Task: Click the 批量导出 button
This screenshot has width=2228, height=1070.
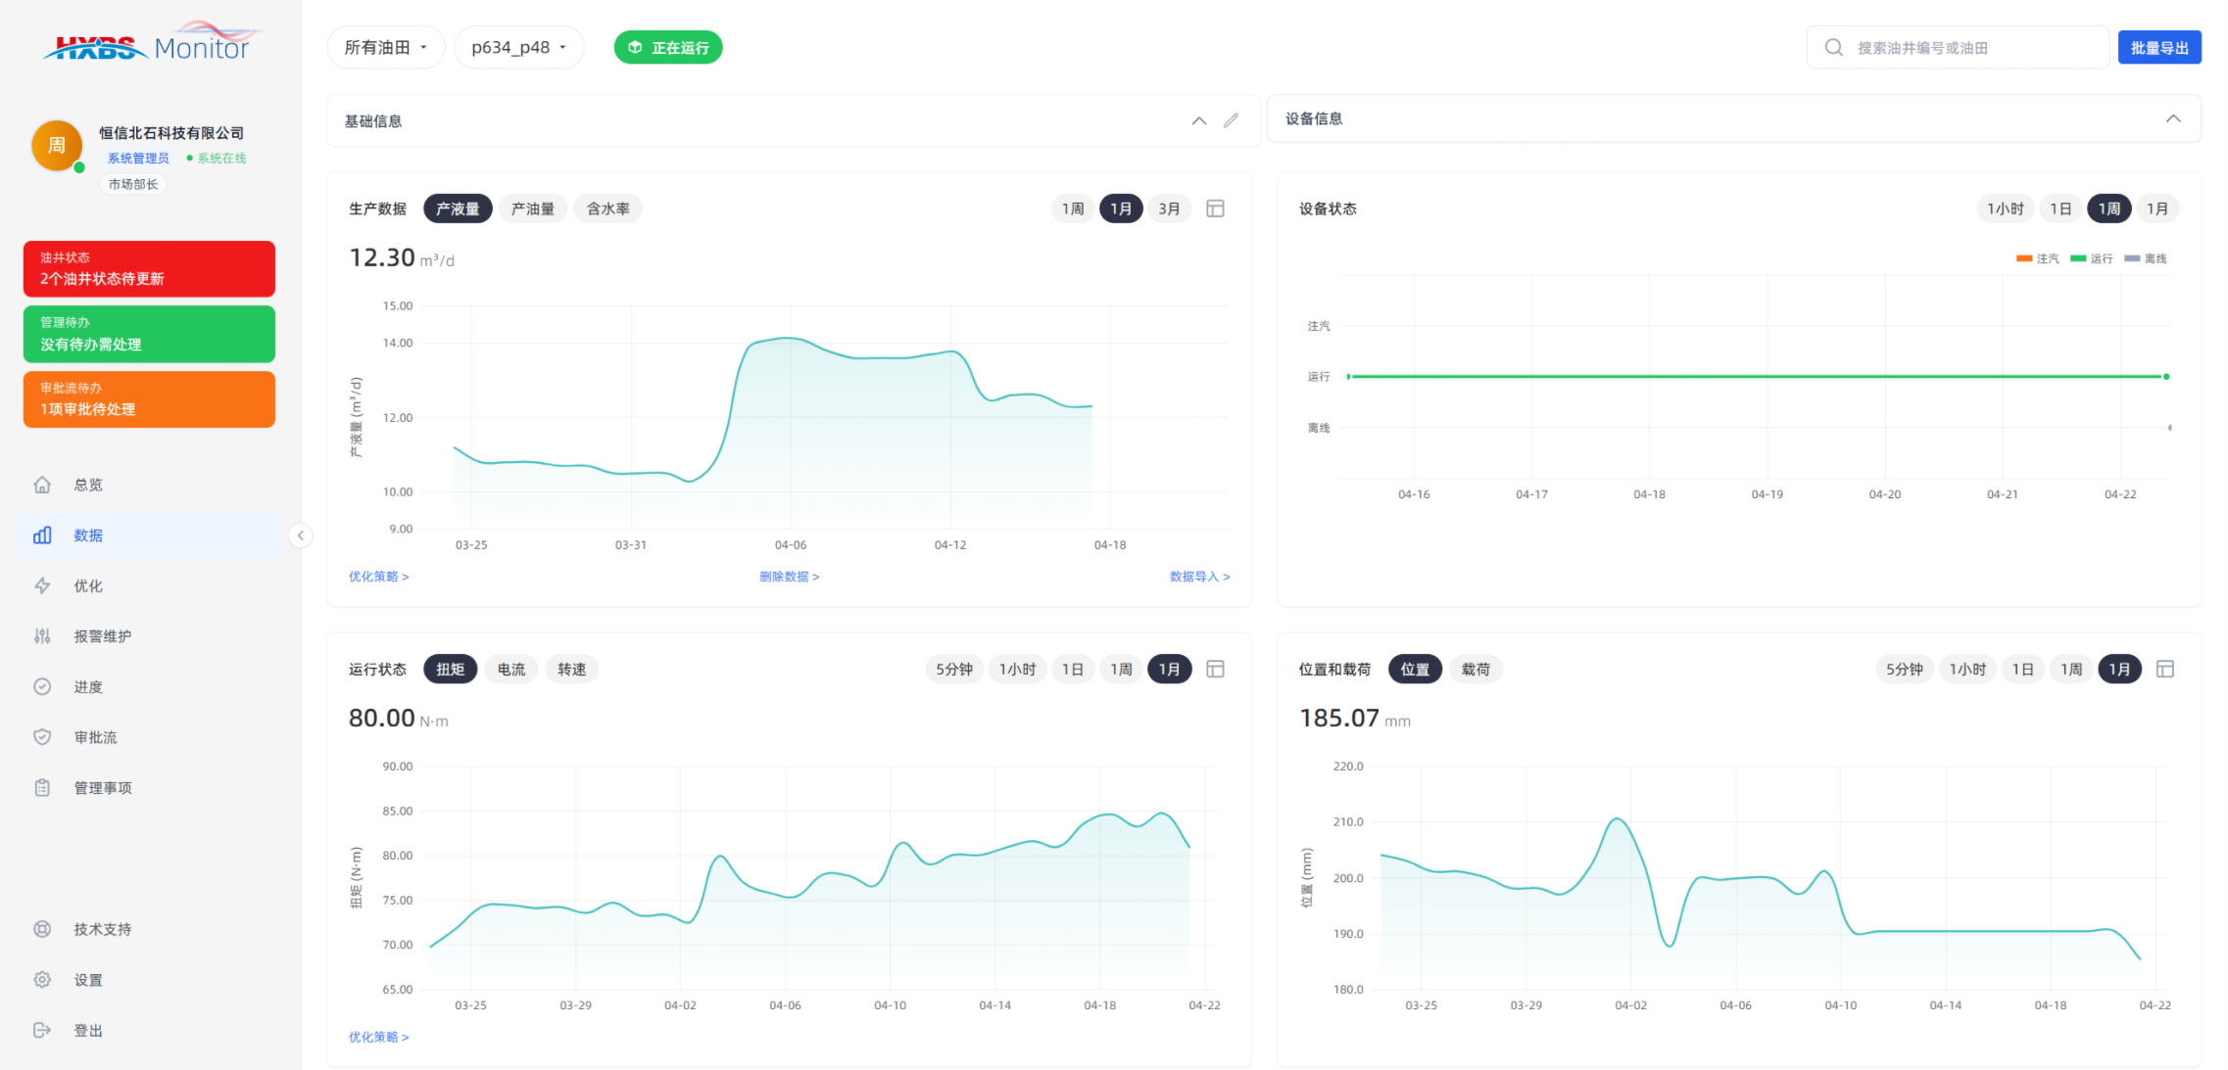Action: (x=2159, y=47)
